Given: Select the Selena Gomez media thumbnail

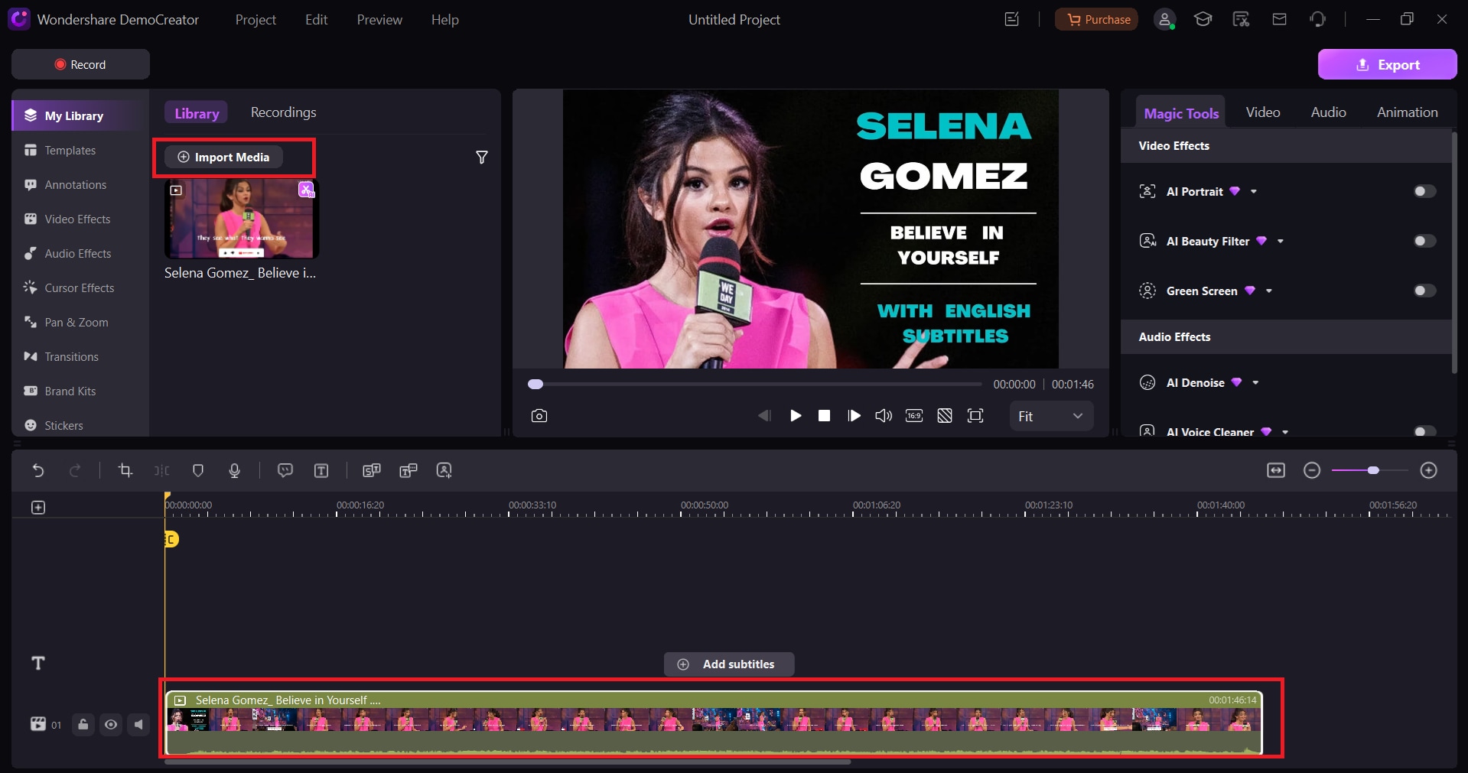Looking at the screenshot, I should [x=241, y=219].
